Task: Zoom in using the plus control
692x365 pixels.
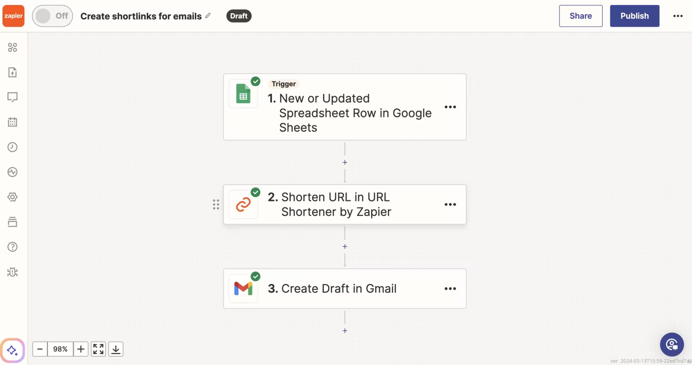Action: pyautogui.click(x=81, y=349)
